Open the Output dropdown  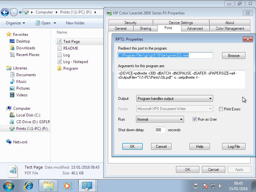coord(174,99)
